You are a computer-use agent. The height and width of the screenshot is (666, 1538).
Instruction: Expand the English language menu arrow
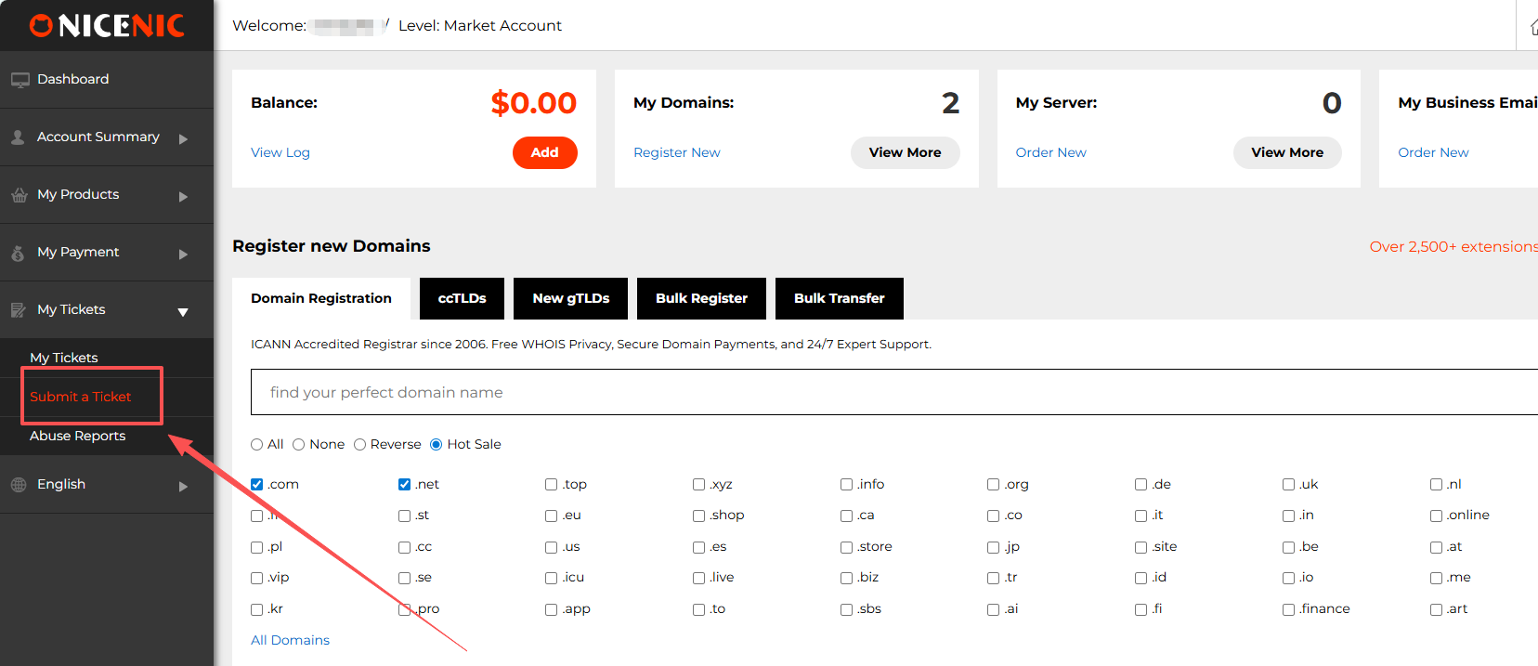(183, 486)
